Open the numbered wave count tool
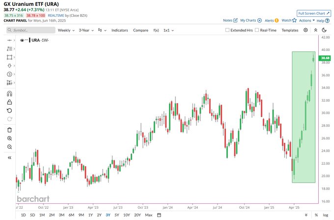 click(x=9, y=74)
